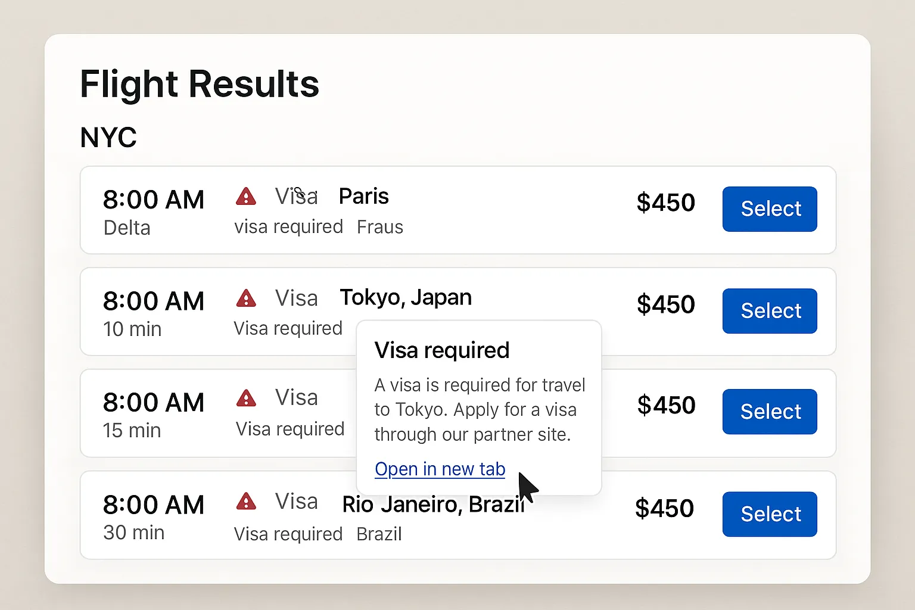Click the Visa required tooltip heading
The height and width of the screenshot is (610, 915).
pos(441,350)
